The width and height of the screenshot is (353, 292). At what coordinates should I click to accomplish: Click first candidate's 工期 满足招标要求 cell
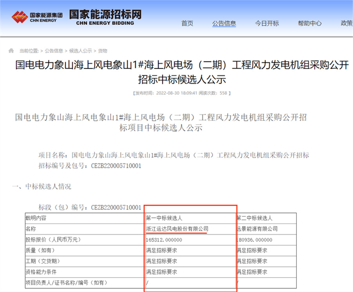click(190, 261)
